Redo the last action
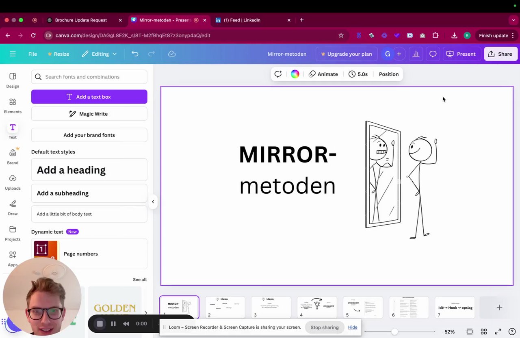Viewport: 520px width, 338px height. pos(151,54)
